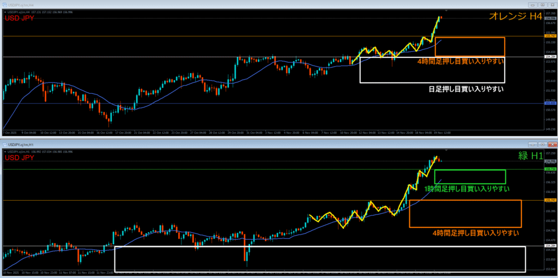The width and height of the screenshot is (558, 278).
Task: Click '4時間足押し目買い入りやすい' text in H1 chart
Action: pos(475,233)
